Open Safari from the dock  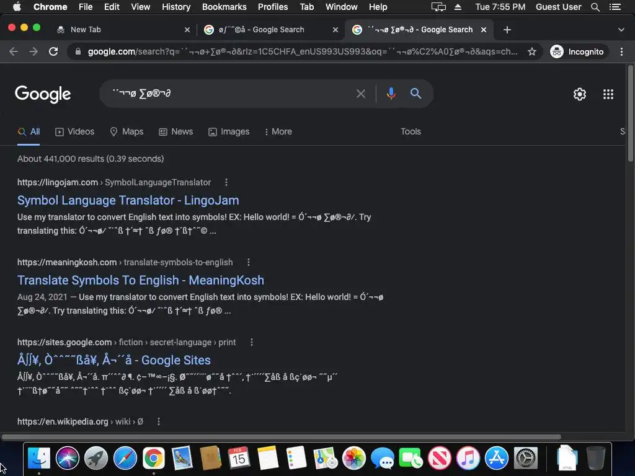[x=125, y=459]
